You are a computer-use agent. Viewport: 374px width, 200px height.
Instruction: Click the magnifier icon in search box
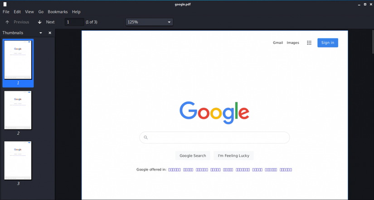point(146,138)
